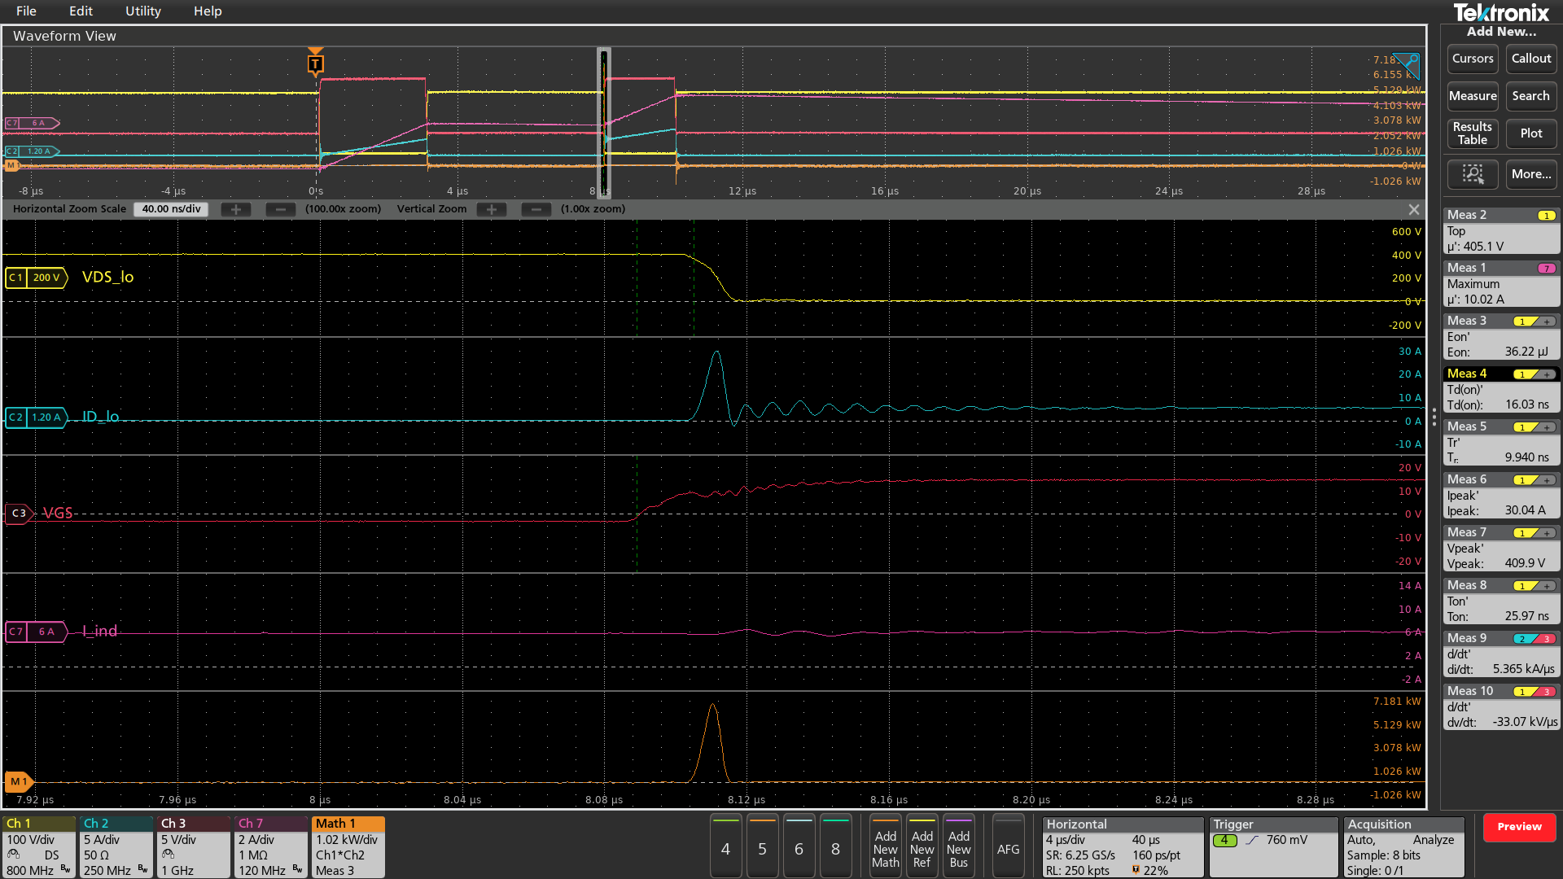Click the Results Table button

click(x=1472, y=133)
